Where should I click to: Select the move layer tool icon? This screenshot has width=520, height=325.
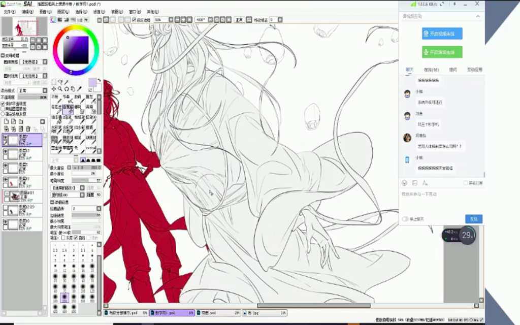click(54, 89)
